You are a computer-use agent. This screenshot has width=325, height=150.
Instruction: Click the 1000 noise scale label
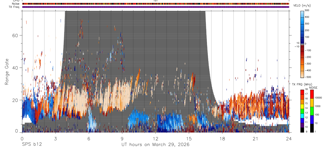coord(318,106)
